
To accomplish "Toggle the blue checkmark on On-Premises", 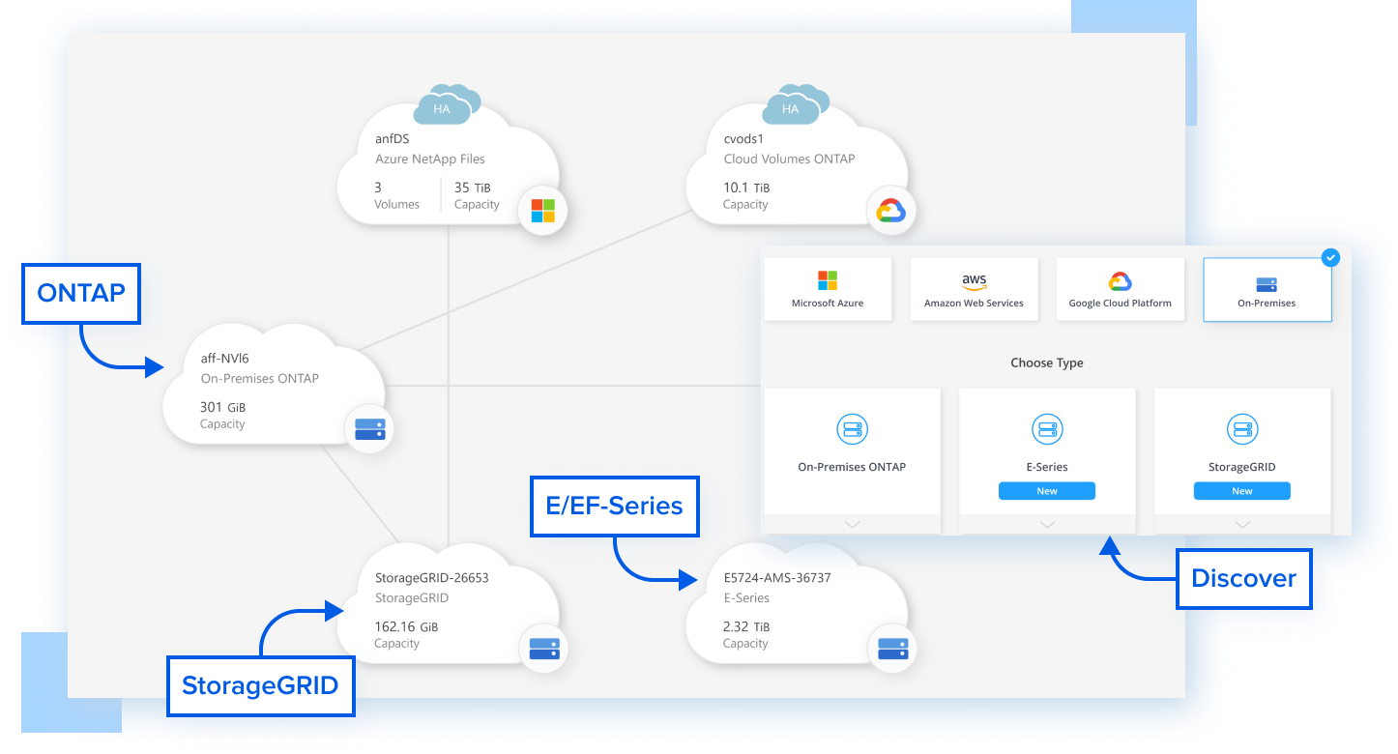I will 1330,258.
